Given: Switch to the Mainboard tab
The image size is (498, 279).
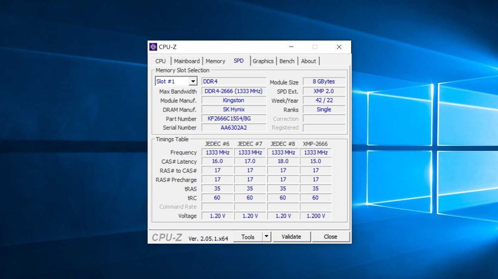Looking at the screenshot, I should tap(187, 61).
